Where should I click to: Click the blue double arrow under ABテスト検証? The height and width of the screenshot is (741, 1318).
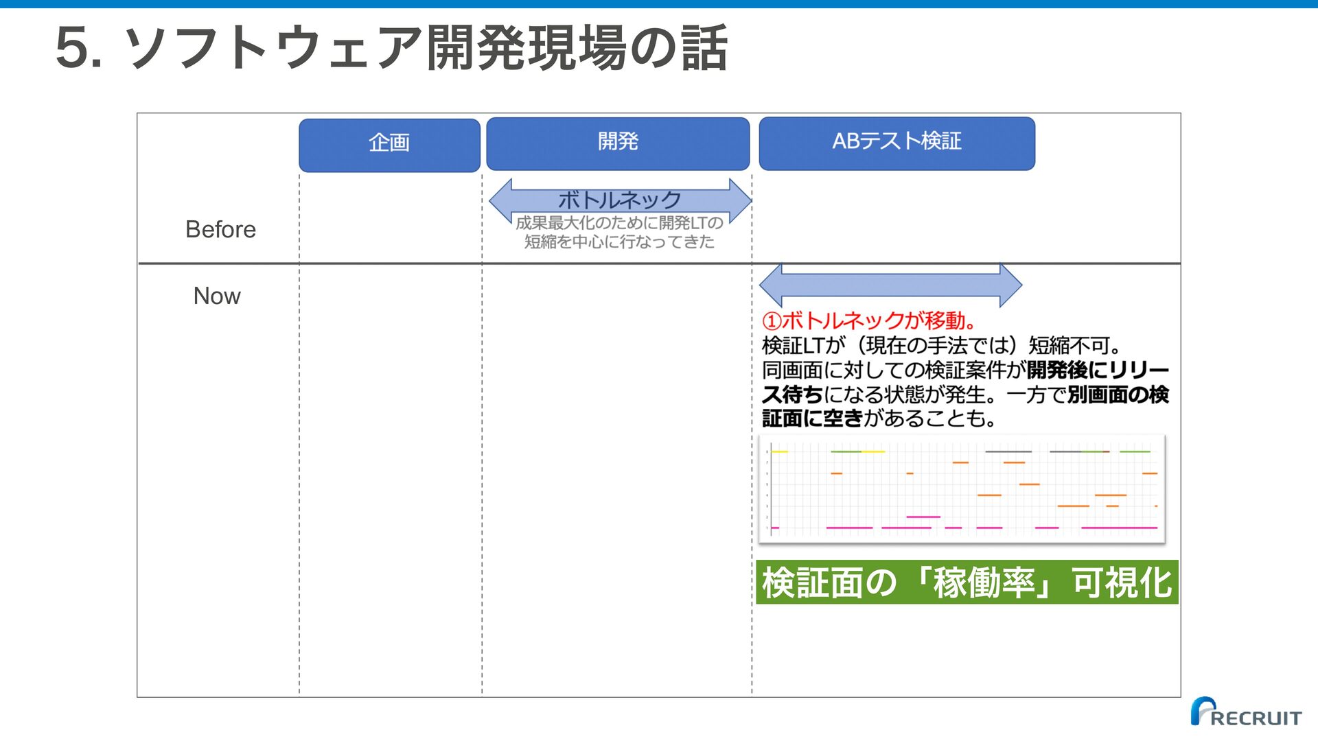click(890, 285)
